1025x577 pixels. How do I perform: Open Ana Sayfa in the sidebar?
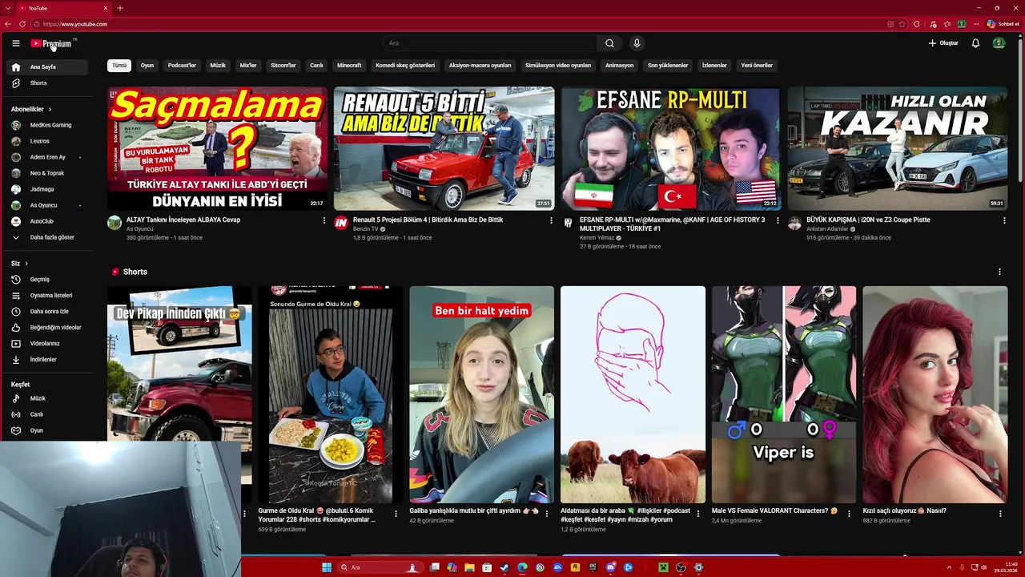click(46, 67)
